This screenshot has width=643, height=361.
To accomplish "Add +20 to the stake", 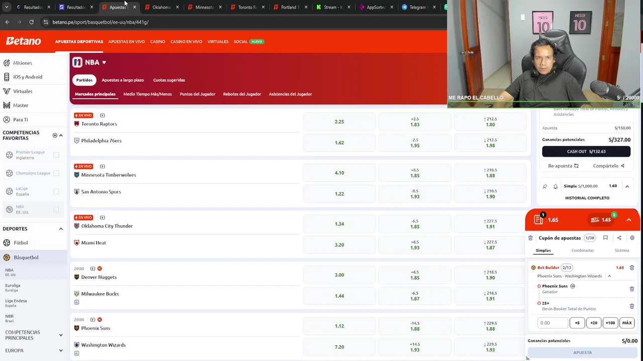I will point(594,323).
